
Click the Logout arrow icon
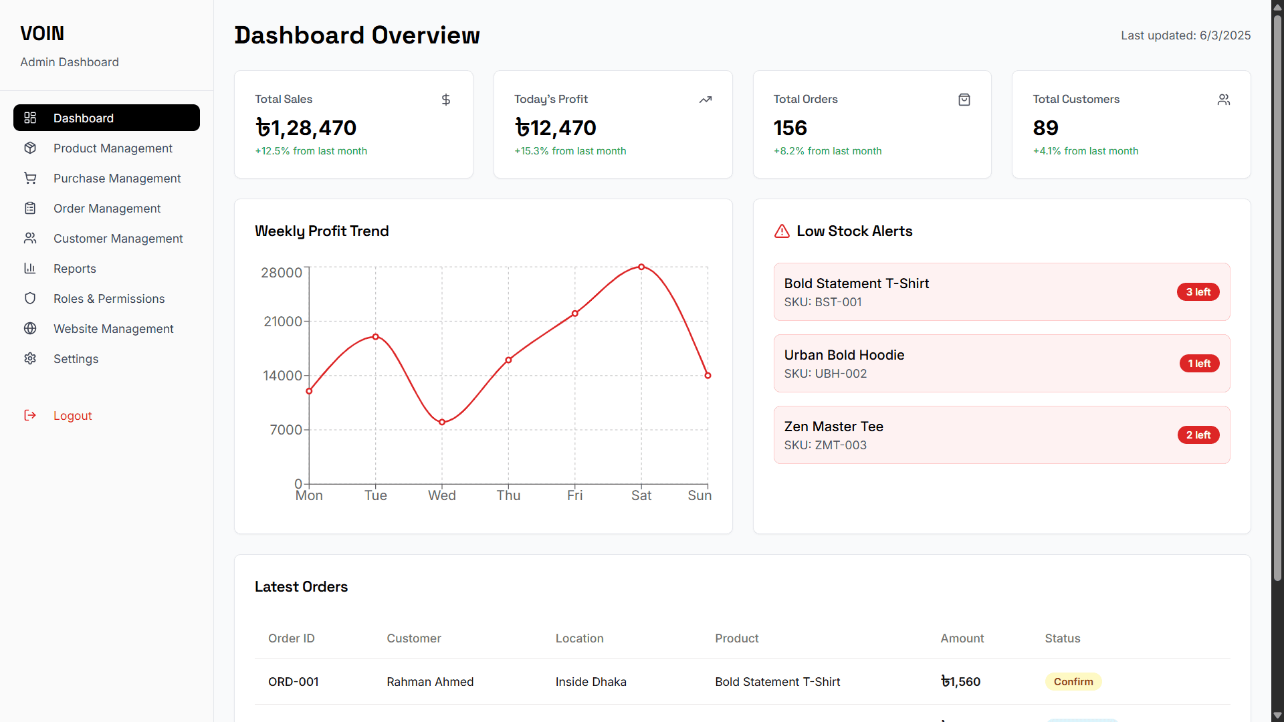tap(30, 415)
